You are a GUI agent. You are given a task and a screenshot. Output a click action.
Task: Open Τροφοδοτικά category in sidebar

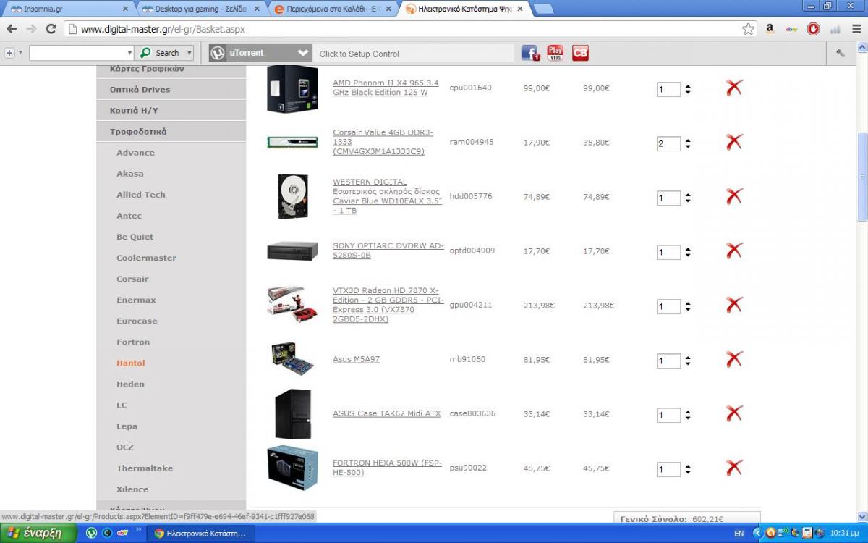pos(171,132)
